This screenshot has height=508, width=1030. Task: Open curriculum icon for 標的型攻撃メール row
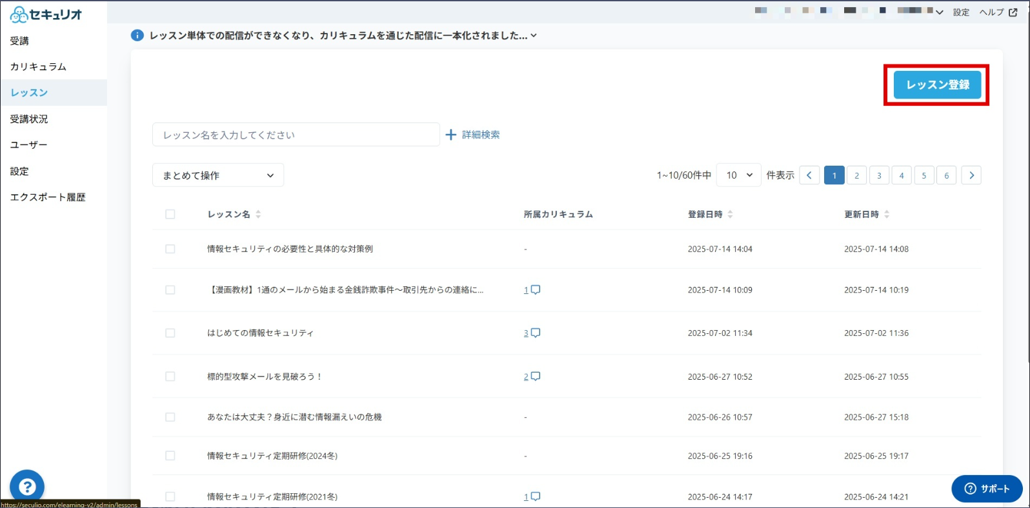pyautogui.click(x=536, y=376)
